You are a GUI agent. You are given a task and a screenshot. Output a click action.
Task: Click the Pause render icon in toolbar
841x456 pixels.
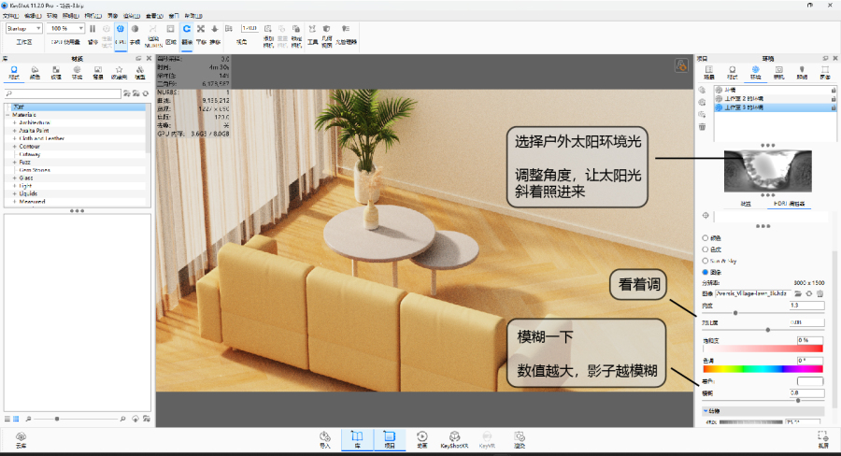pos(92,30)
